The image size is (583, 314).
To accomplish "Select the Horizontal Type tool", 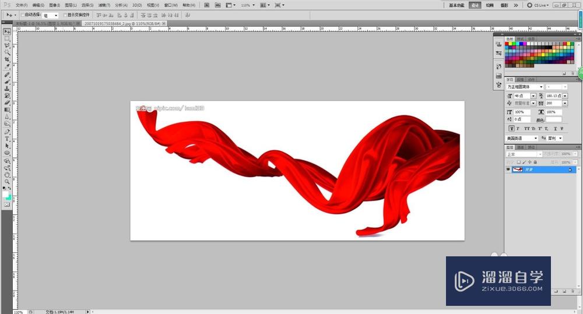I will 7,138.
